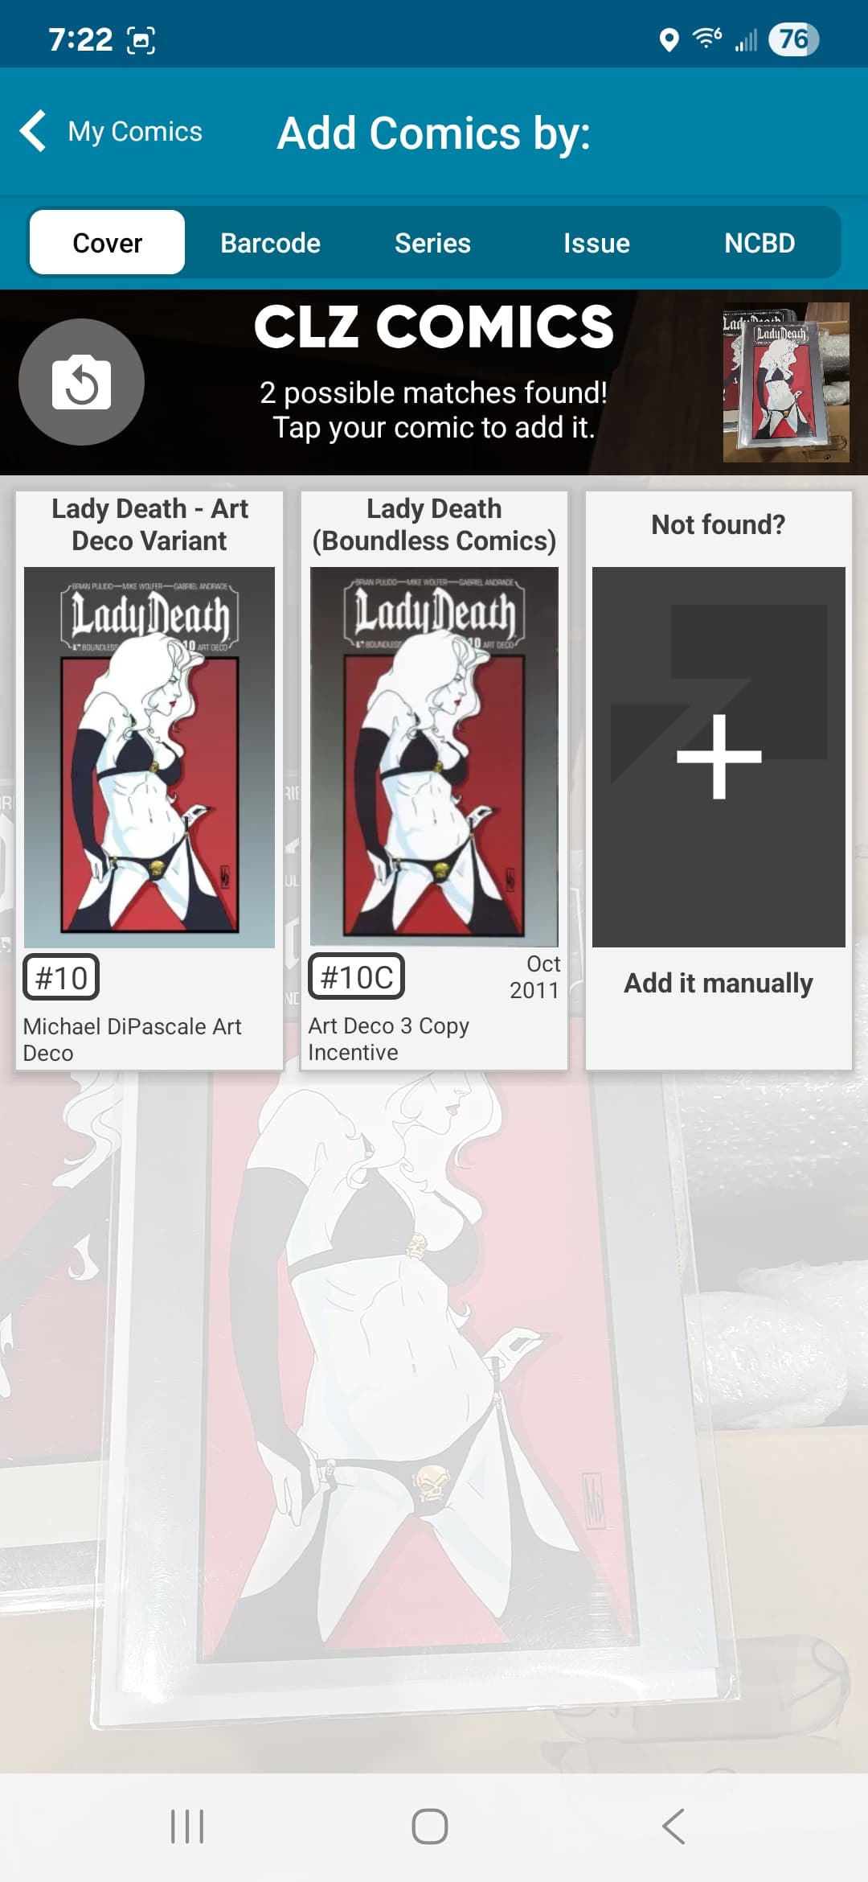
Task: Select Lady Death Art Deco Variant cover
Action: click(x=149, y=757)
